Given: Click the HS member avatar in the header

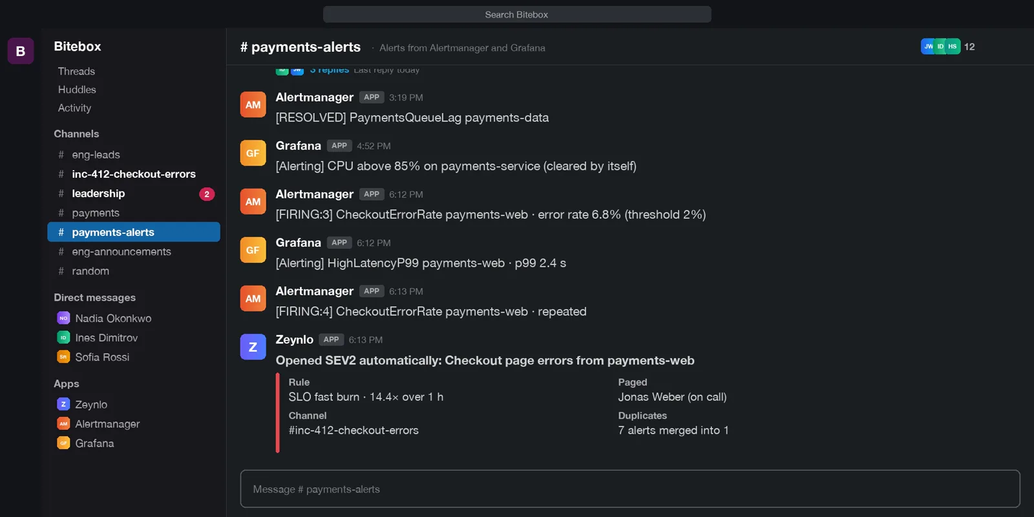Looking at the screenshot, I should pos(953,47).
